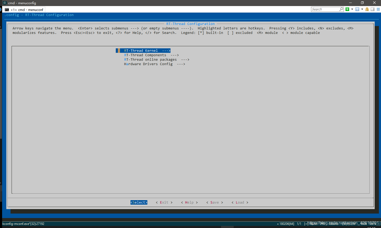
Task: Open the console list dropdown arrow
Action: [362, 9]
